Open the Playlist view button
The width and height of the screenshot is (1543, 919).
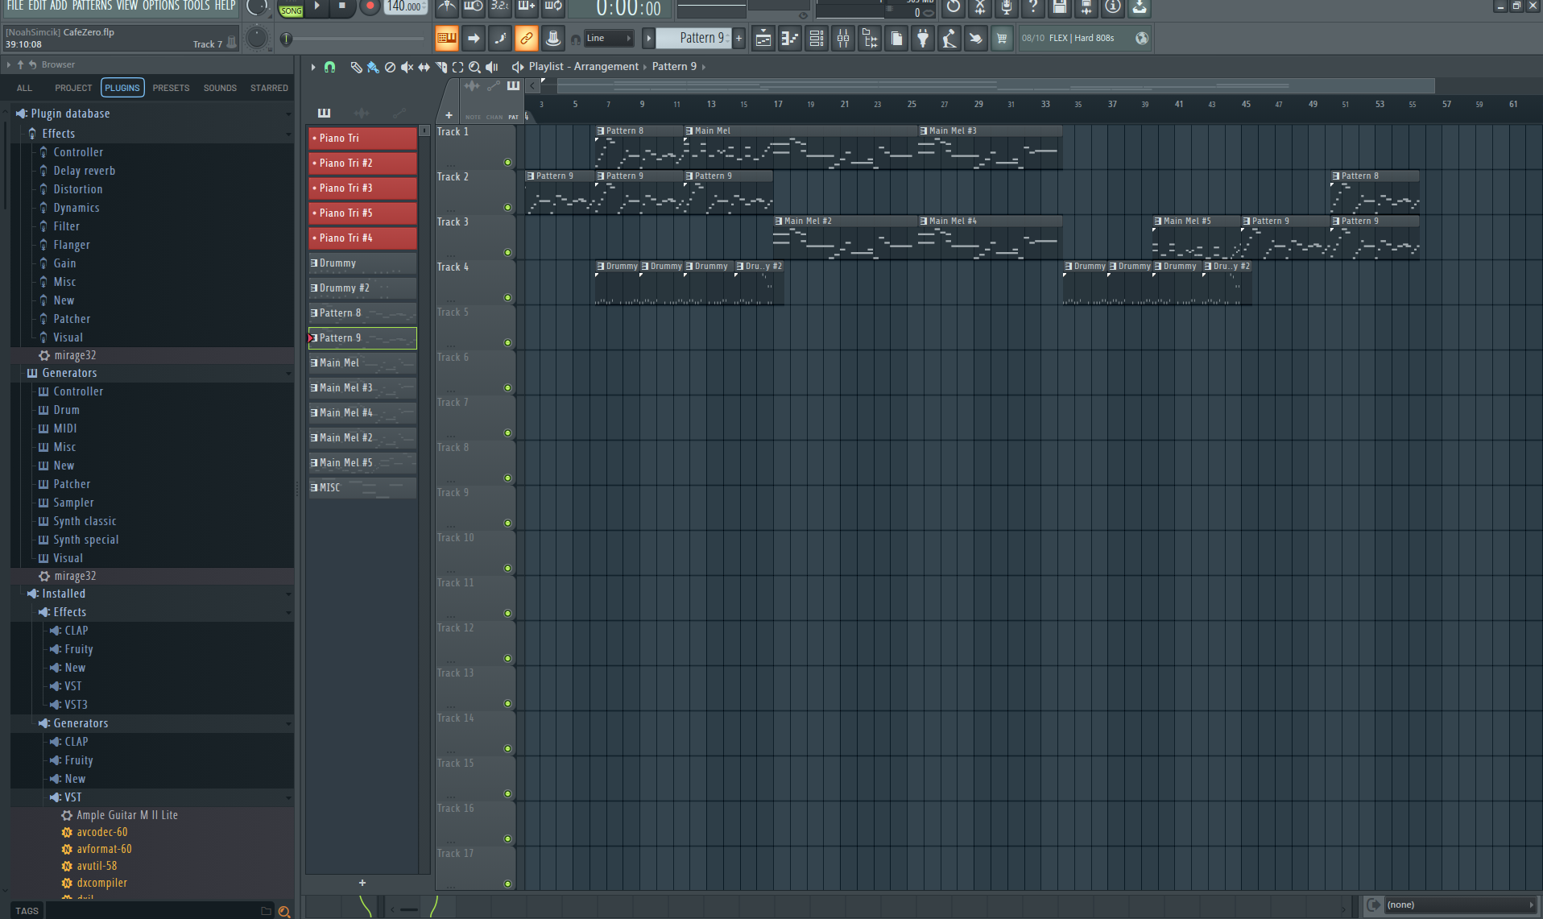point(763,38)
